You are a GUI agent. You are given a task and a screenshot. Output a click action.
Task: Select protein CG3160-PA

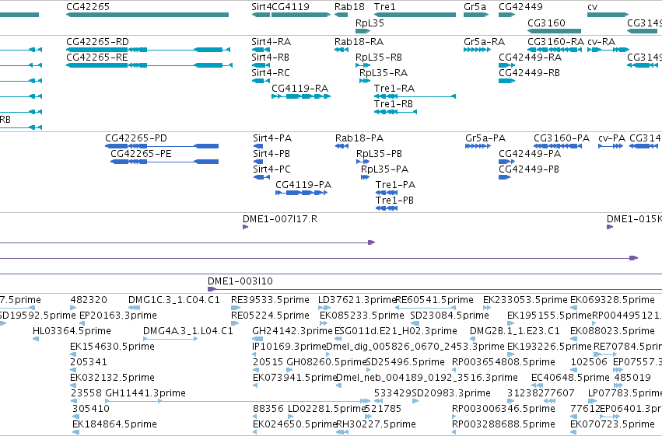click(557, 146)
